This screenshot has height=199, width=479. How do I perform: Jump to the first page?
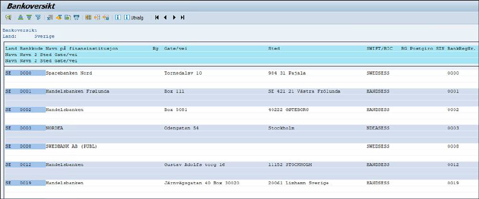(x=157, y=18)
